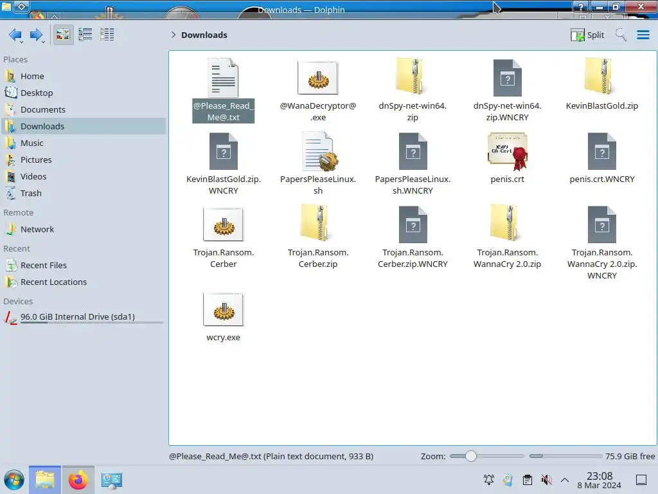
Task: Click the Dolphin file manager taskbar button
Action: (45, 480)
